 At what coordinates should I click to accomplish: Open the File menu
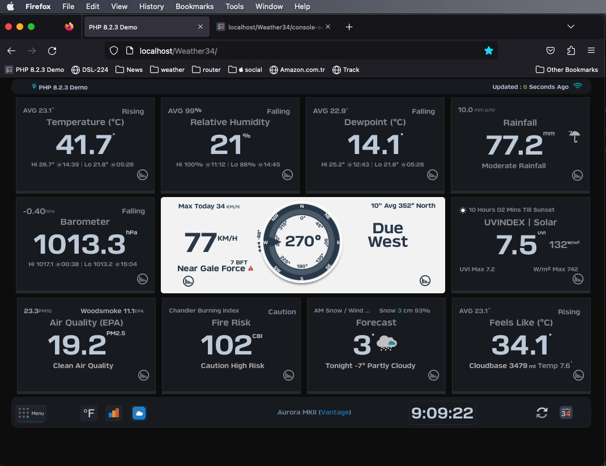point(69,7)
